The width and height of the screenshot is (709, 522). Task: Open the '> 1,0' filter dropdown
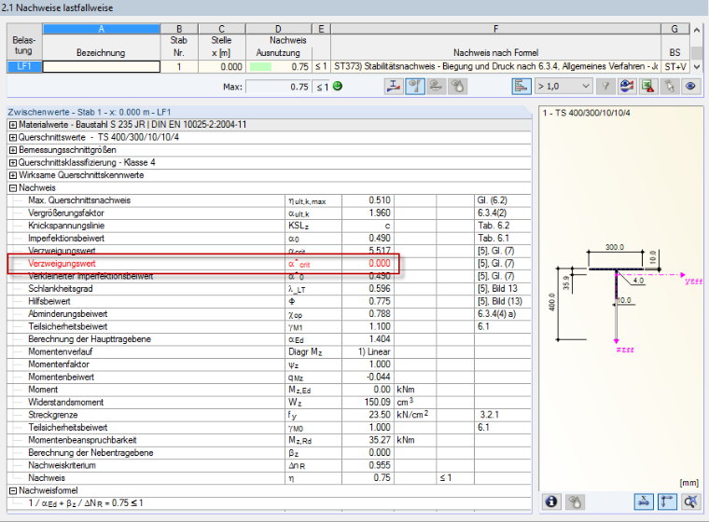pos(563,87)
